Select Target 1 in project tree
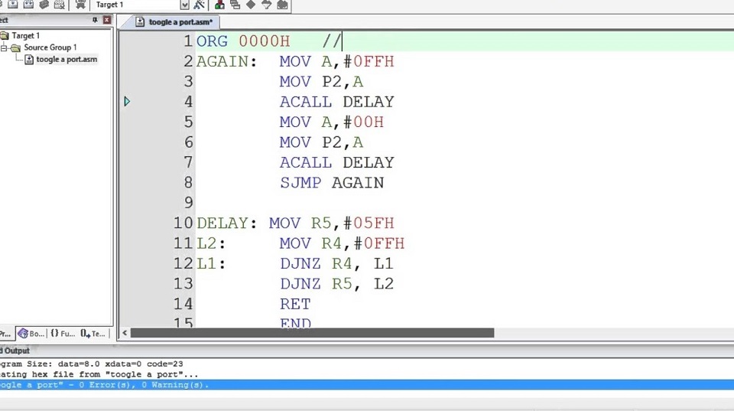The width and height of the screenshot is (734, 411). point(25,35)
